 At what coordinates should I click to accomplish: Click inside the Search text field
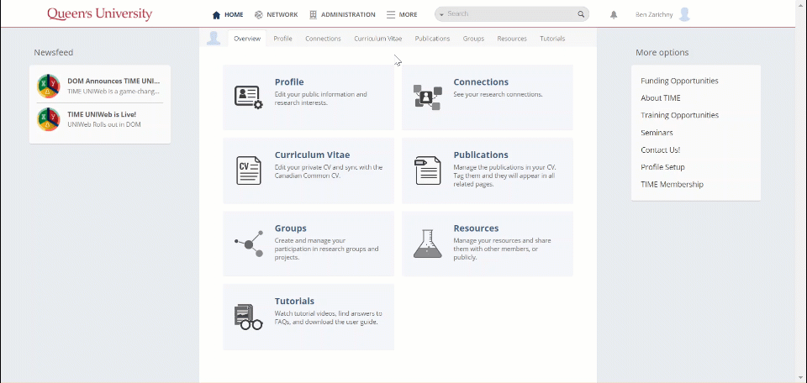pos(509,14)
